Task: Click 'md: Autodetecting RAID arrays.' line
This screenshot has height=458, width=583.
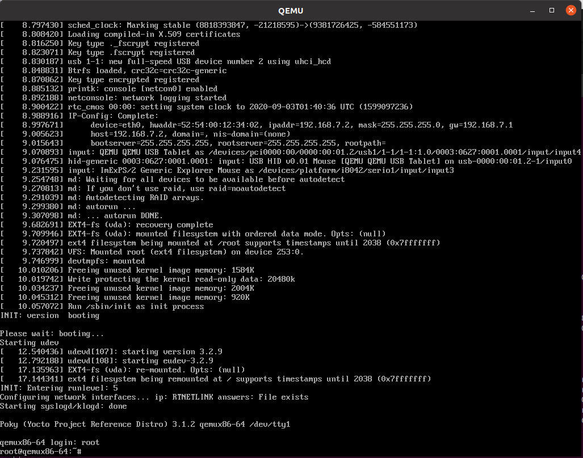Action: [x=102, y=197]
